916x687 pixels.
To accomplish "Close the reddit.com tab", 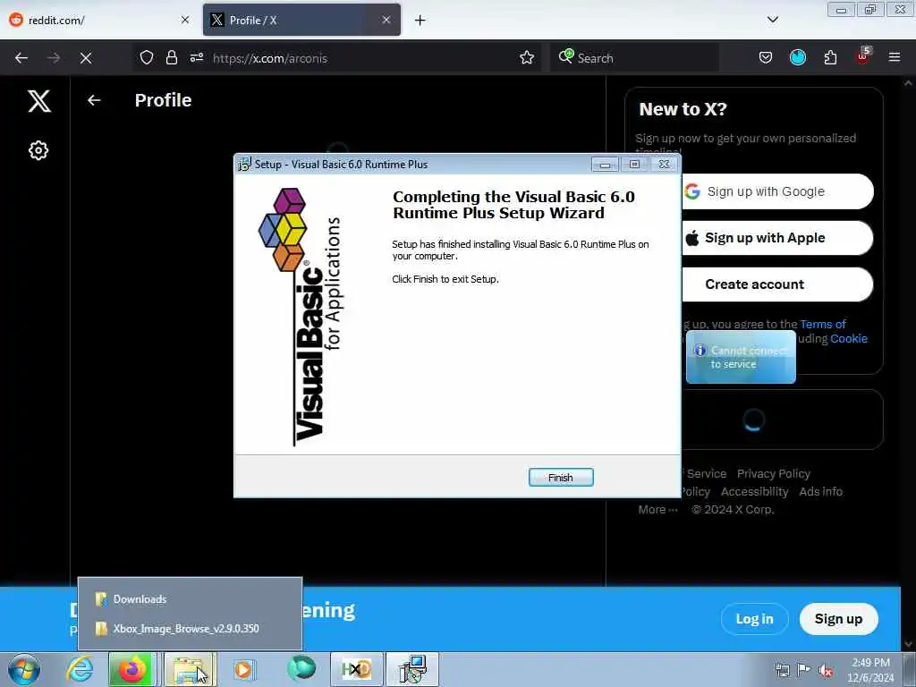I will pyautogui.click(x=184, y=20).
